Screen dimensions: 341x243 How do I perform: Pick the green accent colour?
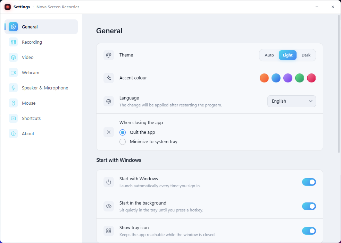pyautogui.click(x=299, y=78)
